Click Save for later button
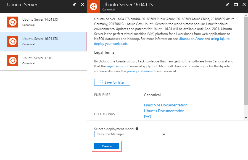 point(112,82)
